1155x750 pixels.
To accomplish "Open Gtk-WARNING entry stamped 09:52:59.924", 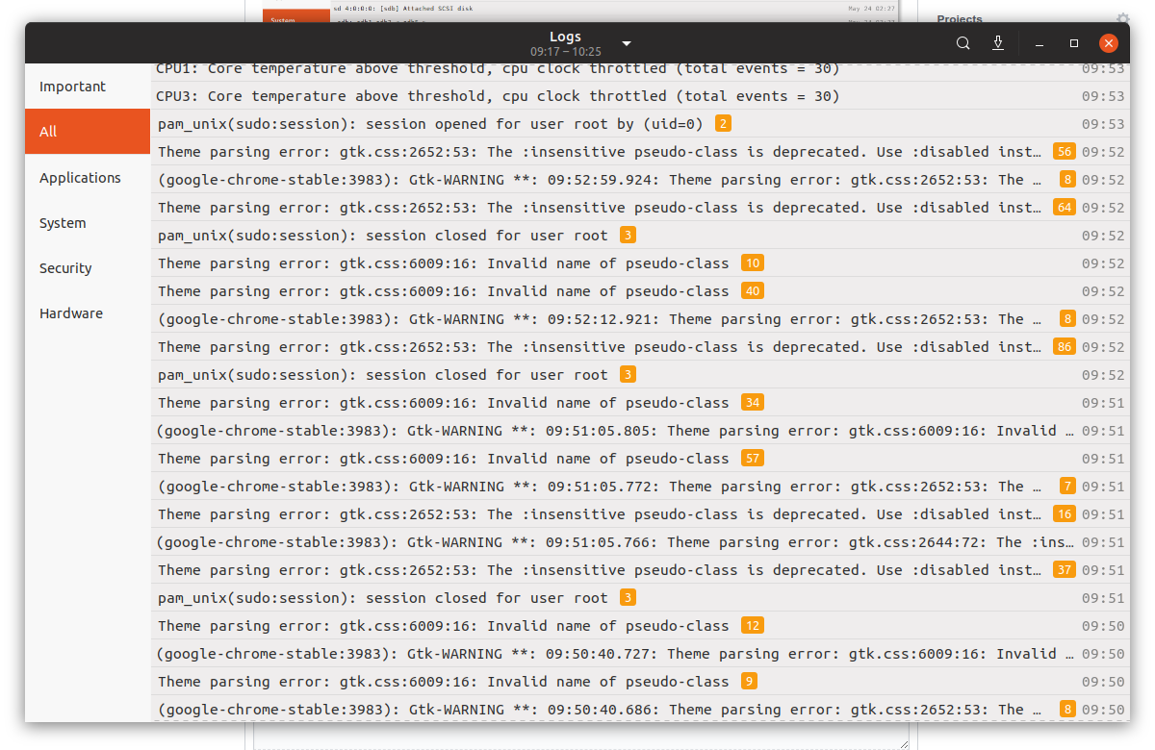I will tap(640, 180).
